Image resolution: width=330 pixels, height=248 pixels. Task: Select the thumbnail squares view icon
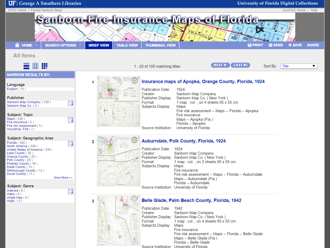pos(44,66)
